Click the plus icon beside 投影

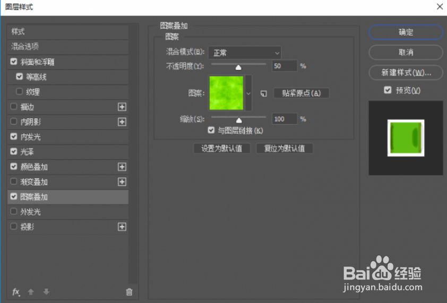coord(122,227)
